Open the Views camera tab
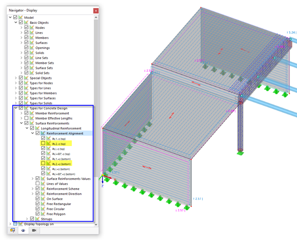Viewport: 297px width, 240px height. pos(34,230)
